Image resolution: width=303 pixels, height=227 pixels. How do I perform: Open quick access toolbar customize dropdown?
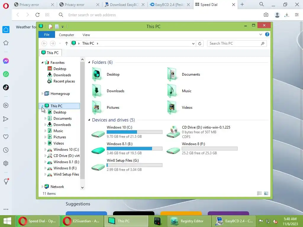pos(63,27)
